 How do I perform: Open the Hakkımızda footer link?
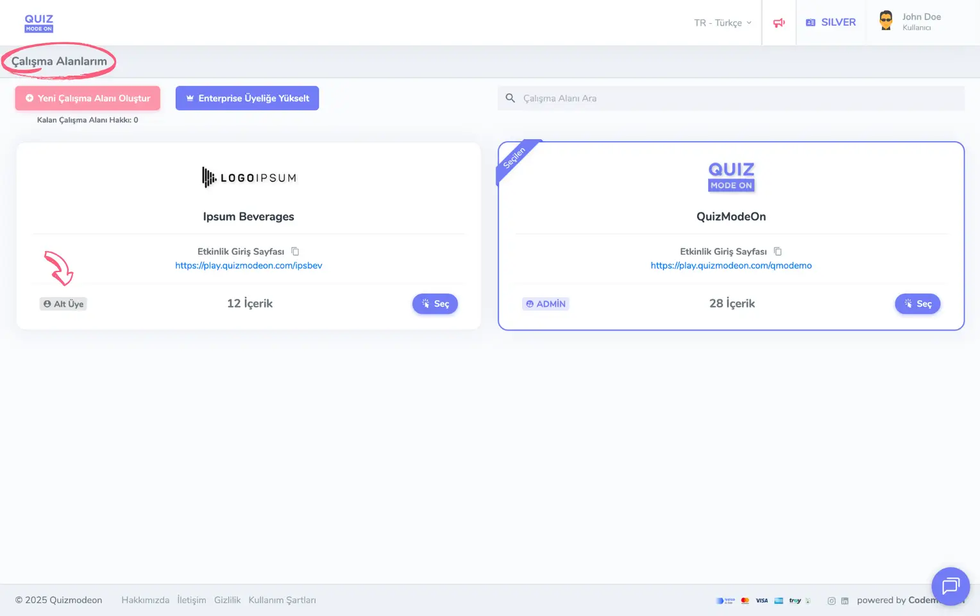pos(146,600)
